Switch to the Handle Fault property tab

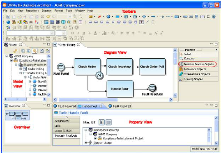pos(90,106)
